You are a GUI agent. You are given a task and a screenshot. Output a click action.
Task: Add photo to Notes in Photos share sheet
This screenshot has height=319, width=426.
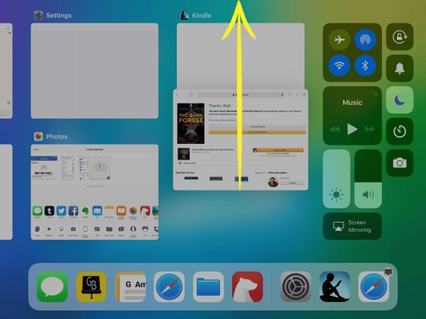[109, 211]
